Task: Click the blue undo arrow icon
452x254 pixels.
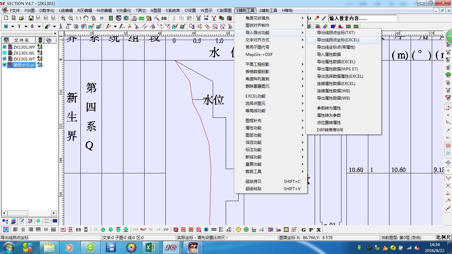Action: click(x=102, y=18)
